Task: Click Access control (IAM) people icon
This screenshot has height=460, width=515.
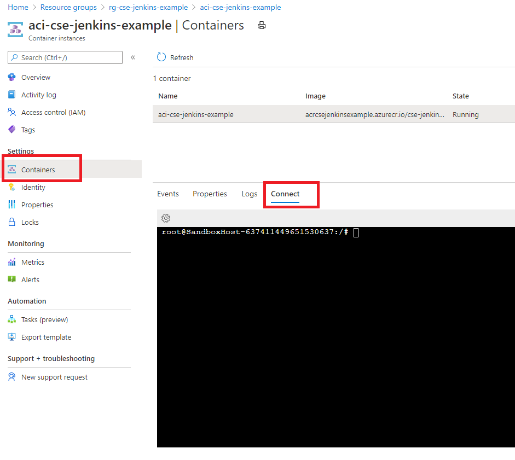Action: click(x=12, y=112)
